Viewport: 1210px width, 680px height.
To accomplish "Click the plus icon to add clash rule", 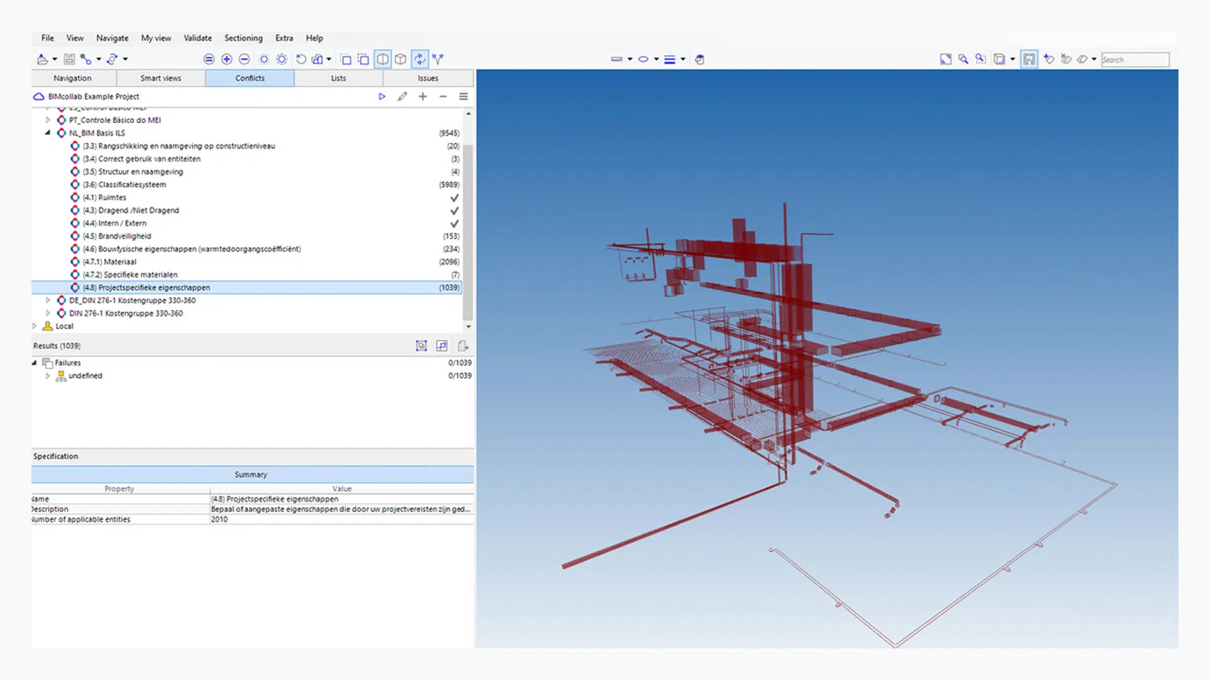I will (x=423, y=96).
